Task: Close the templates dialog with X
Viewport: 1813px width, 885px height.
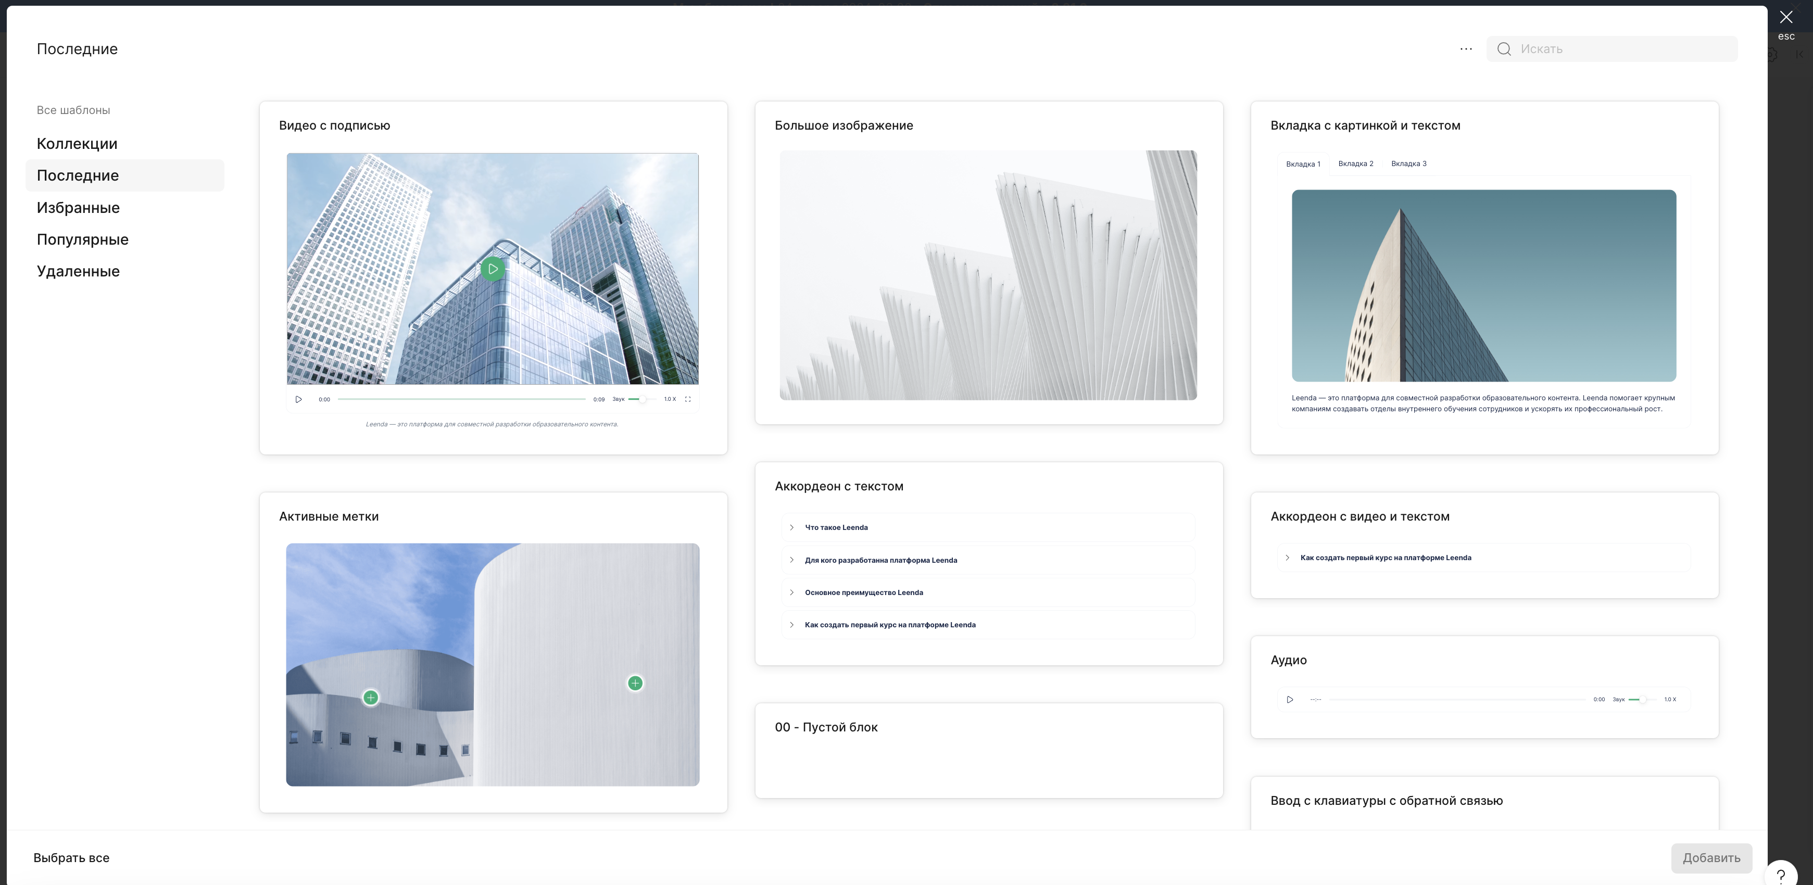Action: click(x=1786, y=18)
